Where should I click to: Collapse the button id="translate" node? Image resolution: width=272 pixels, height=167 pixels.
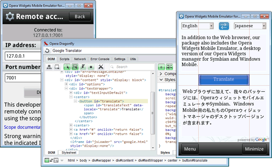[x=75, y=101]
